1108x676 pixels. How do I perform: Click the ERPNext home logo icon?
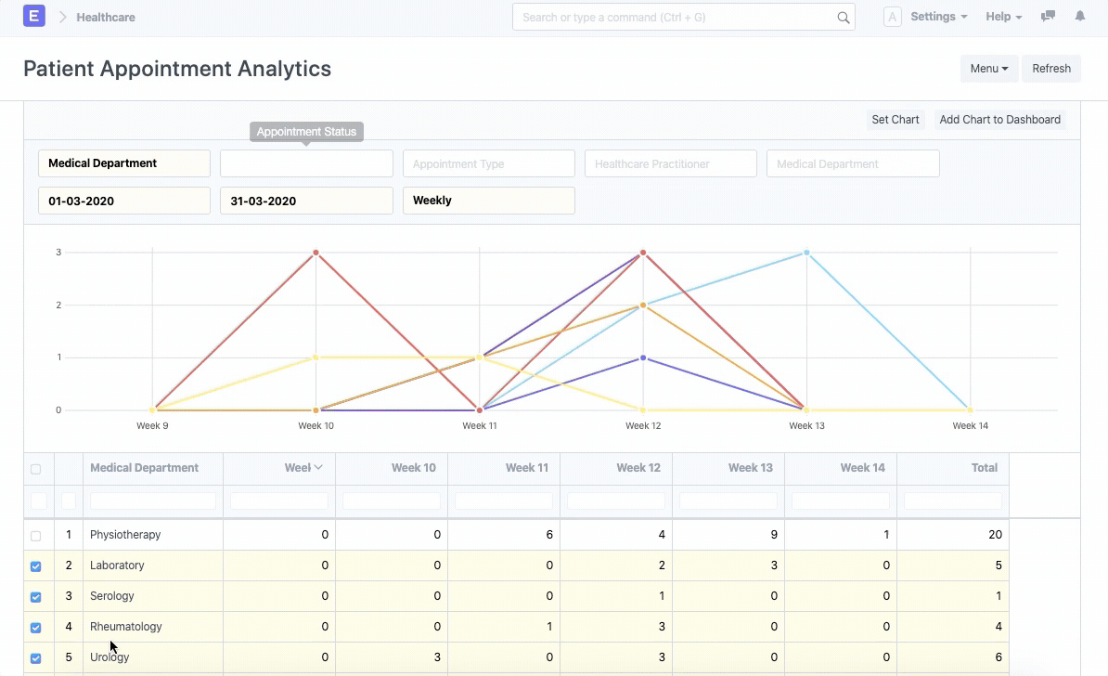pos(34,17)
